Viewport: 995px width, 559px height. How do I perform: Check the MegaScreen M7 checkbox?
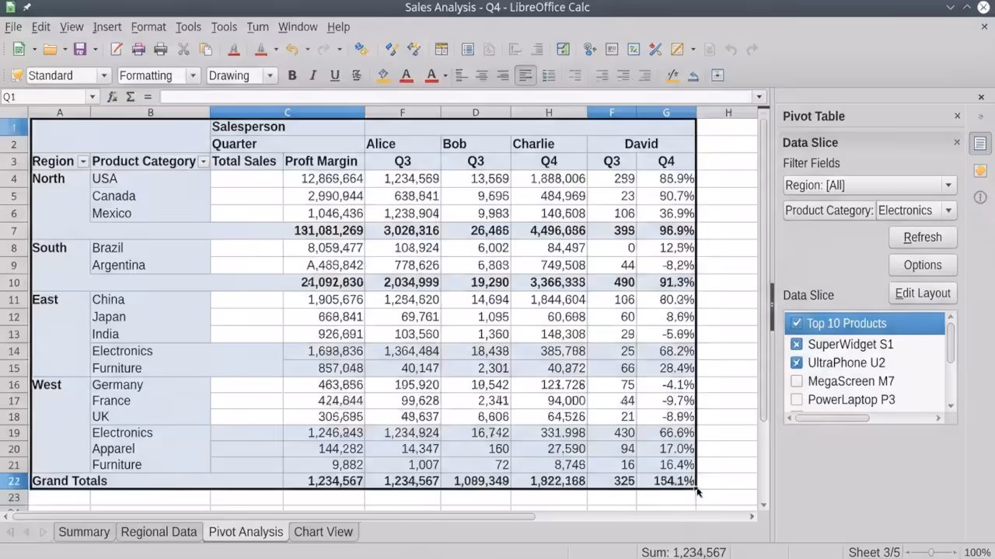coord(797,381)
